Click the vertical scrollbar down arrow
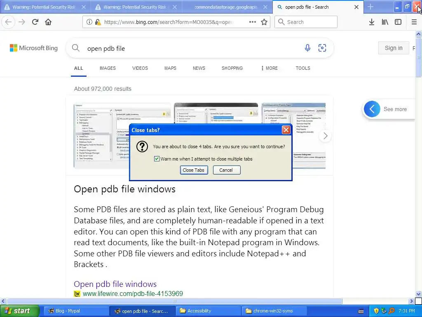 click(419, 294)
